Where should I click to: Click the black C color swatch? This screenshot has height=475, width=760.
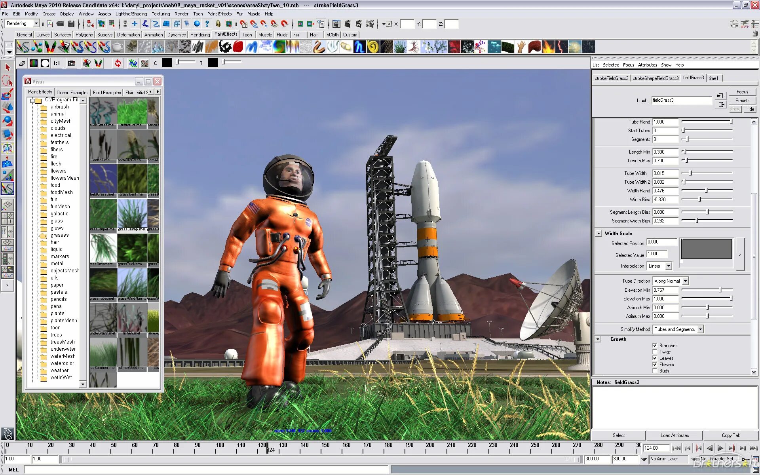coord(167,63)
